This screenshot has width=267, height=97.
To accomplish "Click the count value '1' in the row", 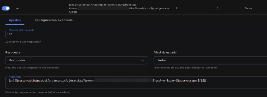I will 177,8.
